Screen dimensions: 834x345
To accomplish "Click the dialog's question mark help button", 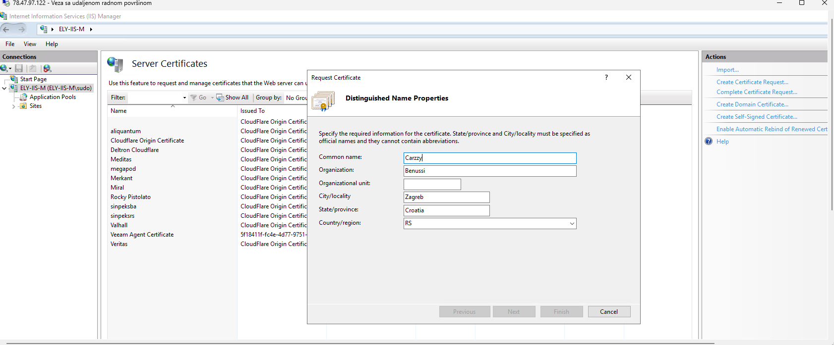I will [606, 78].
